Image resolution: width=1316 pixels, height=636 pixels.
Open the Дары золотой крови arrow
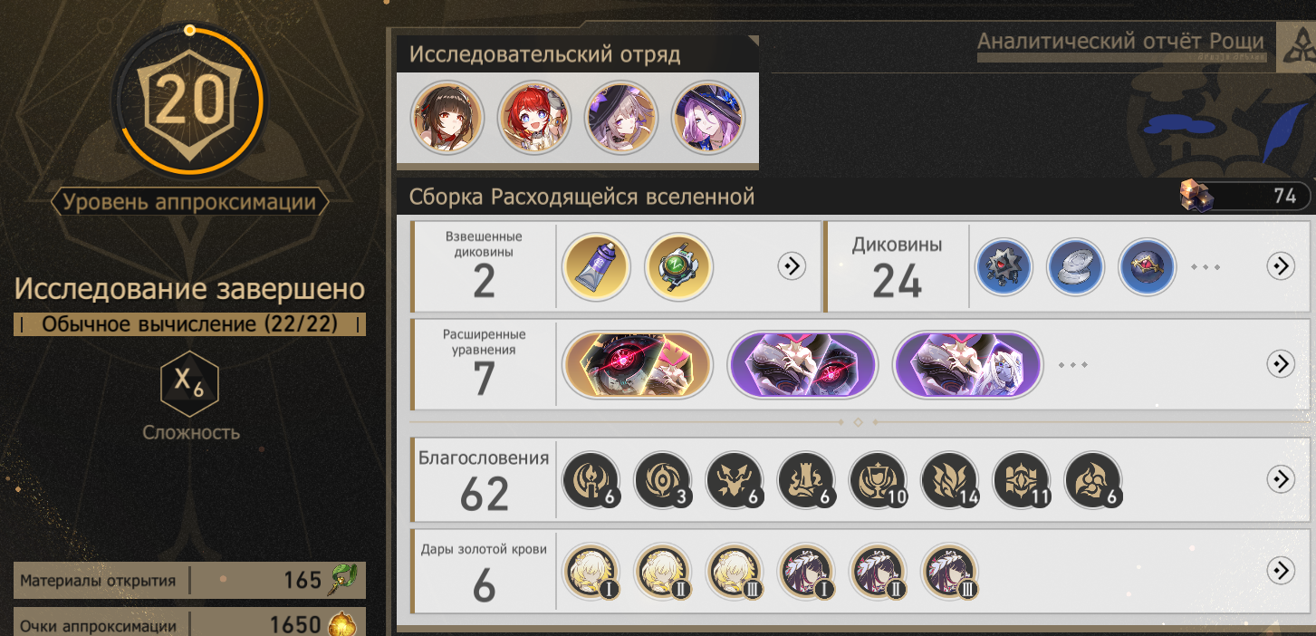(1281, 570)
